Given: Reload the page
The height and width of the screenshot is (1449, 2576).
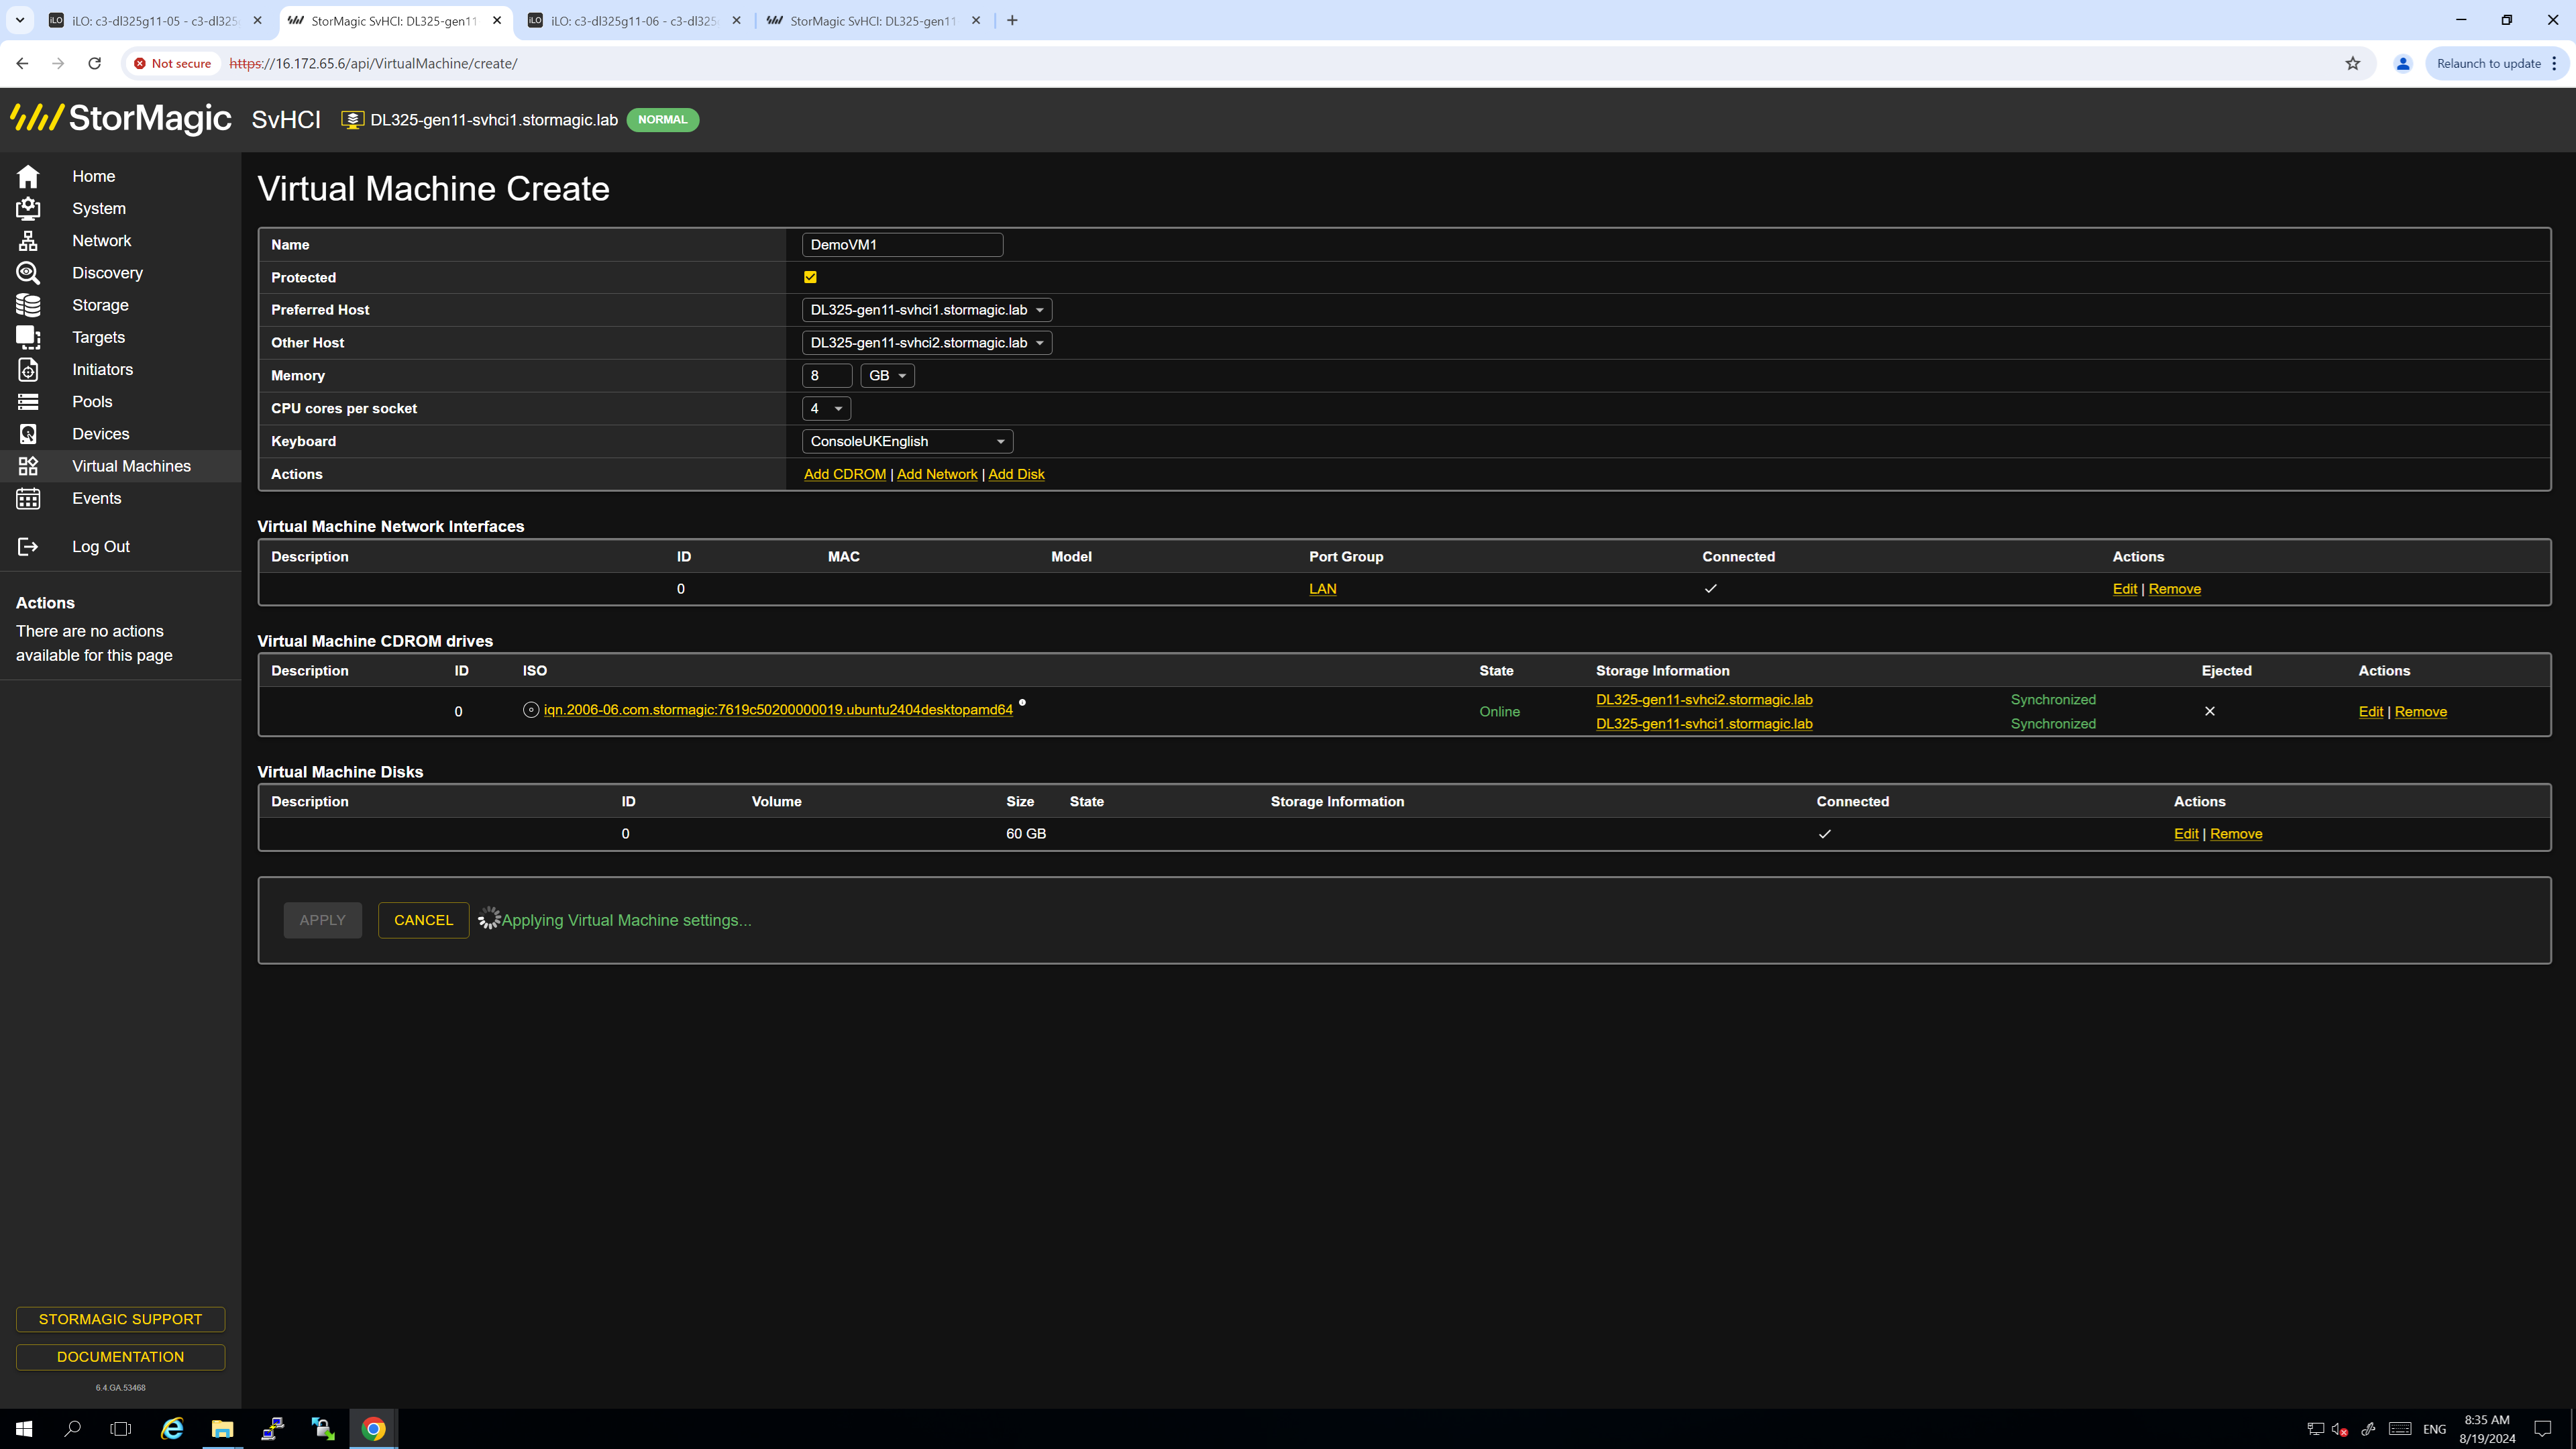Looking at the screenshot, I should [x=95, y=63].
